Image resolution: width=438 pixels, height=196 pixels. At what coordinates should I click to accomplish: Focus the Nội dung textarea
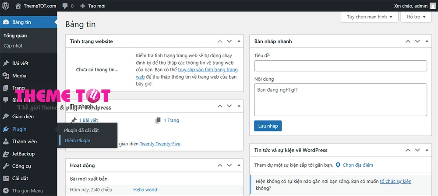click(340, 100)
